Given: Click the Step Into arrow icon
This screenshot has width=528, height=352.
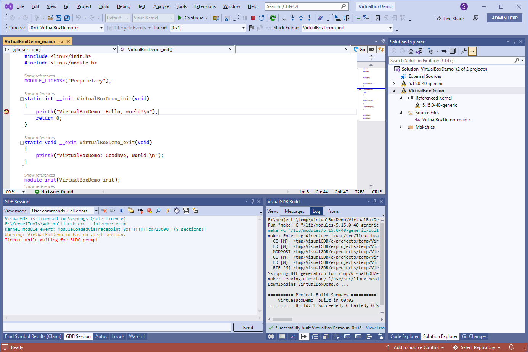Looking at the screenshot, I should [x=292, y=18].
